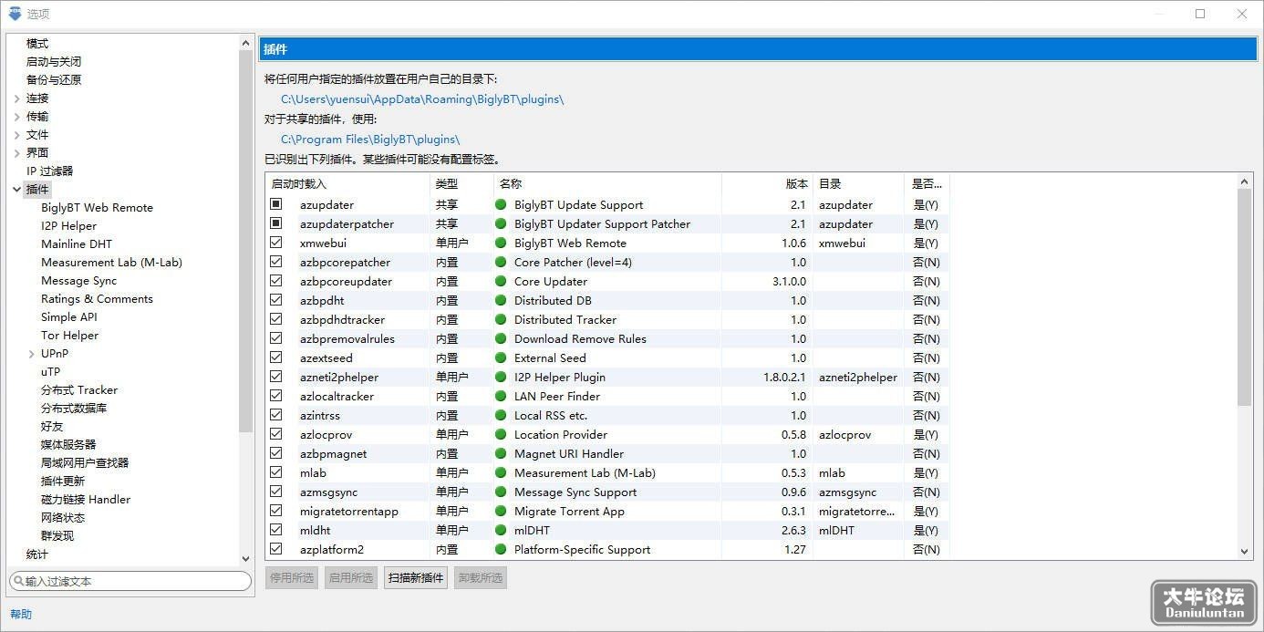Click the 扫描新插件 button
The width and height of the screenshot is (1264, 632).
(416, 577)
